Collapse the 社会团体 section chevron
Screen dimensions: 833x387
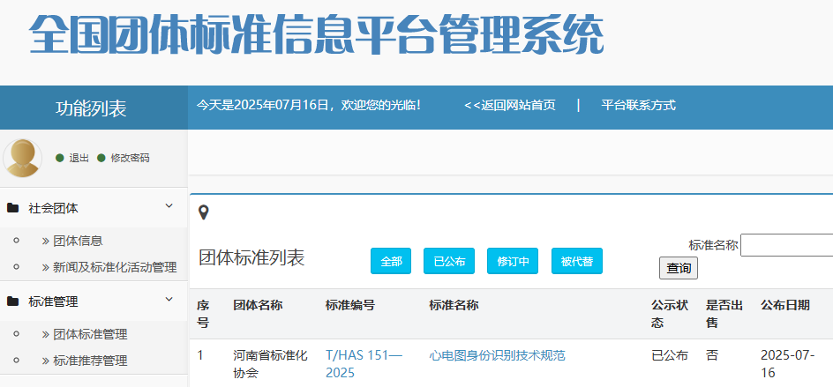[169, 206]
